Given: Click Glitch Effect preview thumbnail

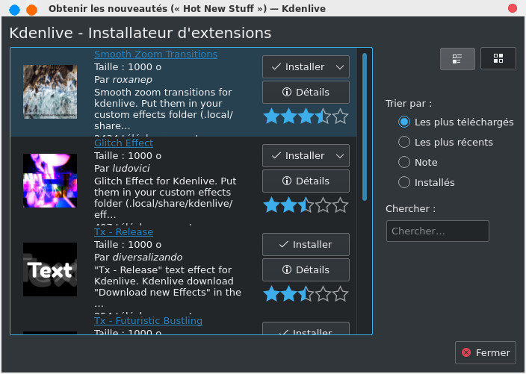Looking at the screenshot, I should click(x=50, y=181).
